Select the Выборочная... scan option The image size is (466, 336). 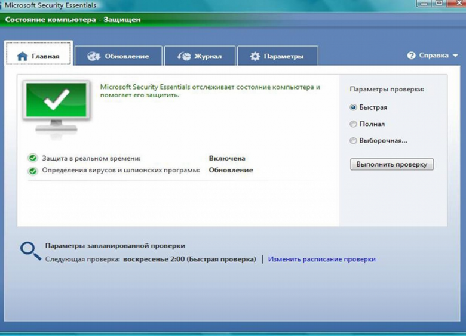(x=354, y=141)
